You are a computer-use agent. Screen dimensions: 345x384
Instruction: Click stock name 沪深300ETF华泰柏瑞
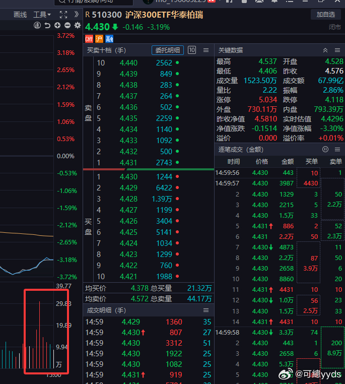pos(164,15)
